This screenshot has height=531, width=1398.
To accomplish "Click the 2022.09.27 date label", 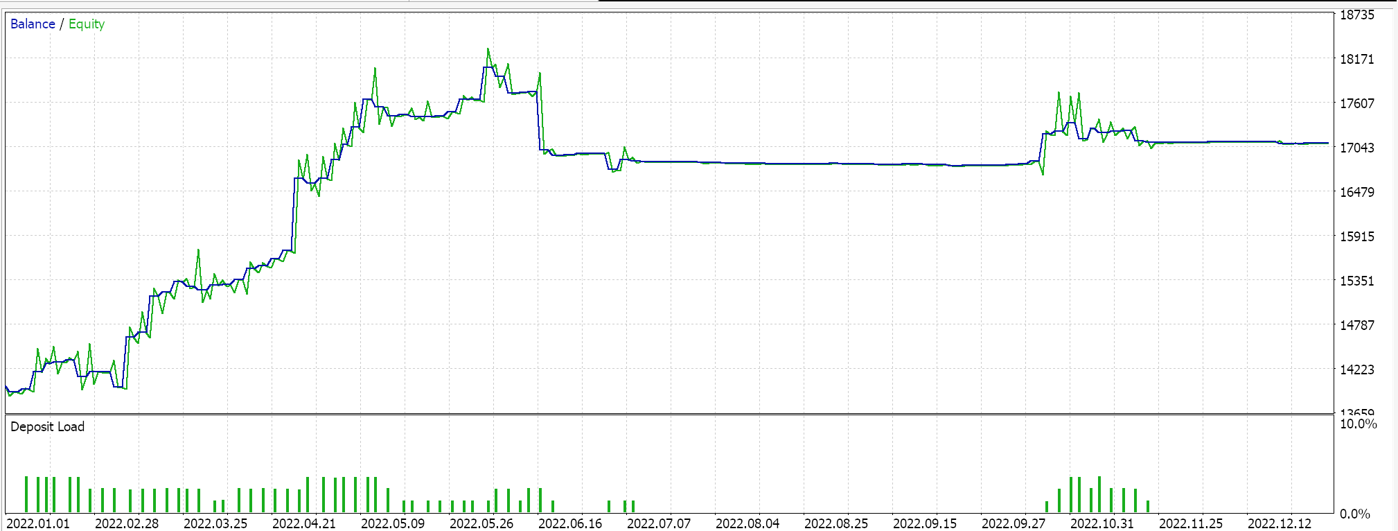I will (1014, 523).
